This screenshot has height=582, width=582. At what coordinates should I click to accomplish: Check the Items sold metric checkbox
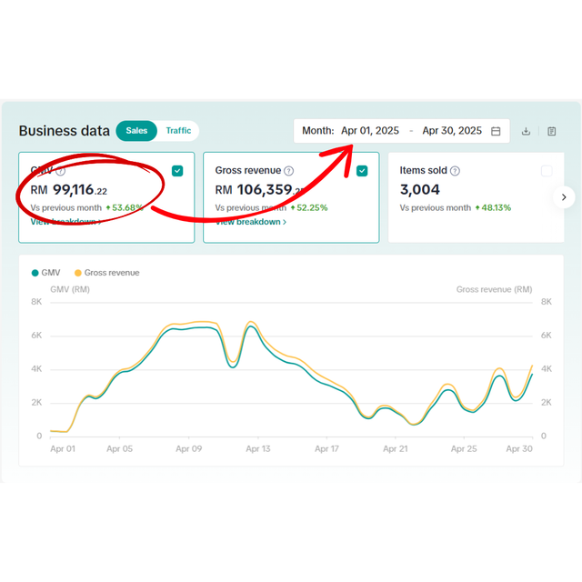tap(547, 171)
